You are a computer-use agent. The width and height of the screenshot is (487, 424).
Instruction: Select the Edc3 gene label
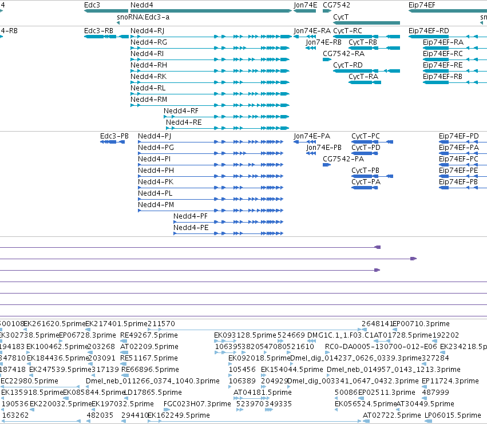[x=92, y=5]
